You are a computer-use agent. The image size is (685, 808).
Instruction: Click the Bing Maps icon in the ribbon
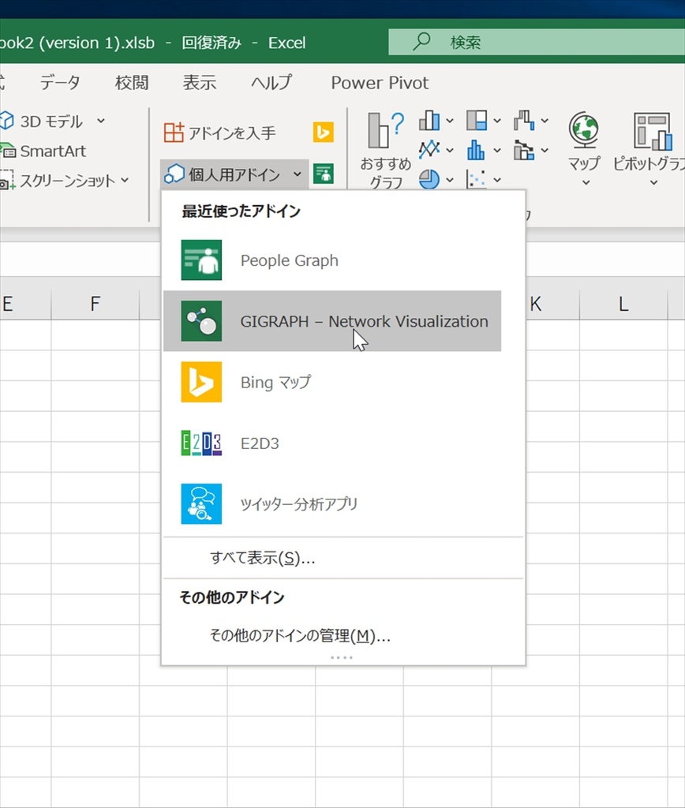click(324, 133)
